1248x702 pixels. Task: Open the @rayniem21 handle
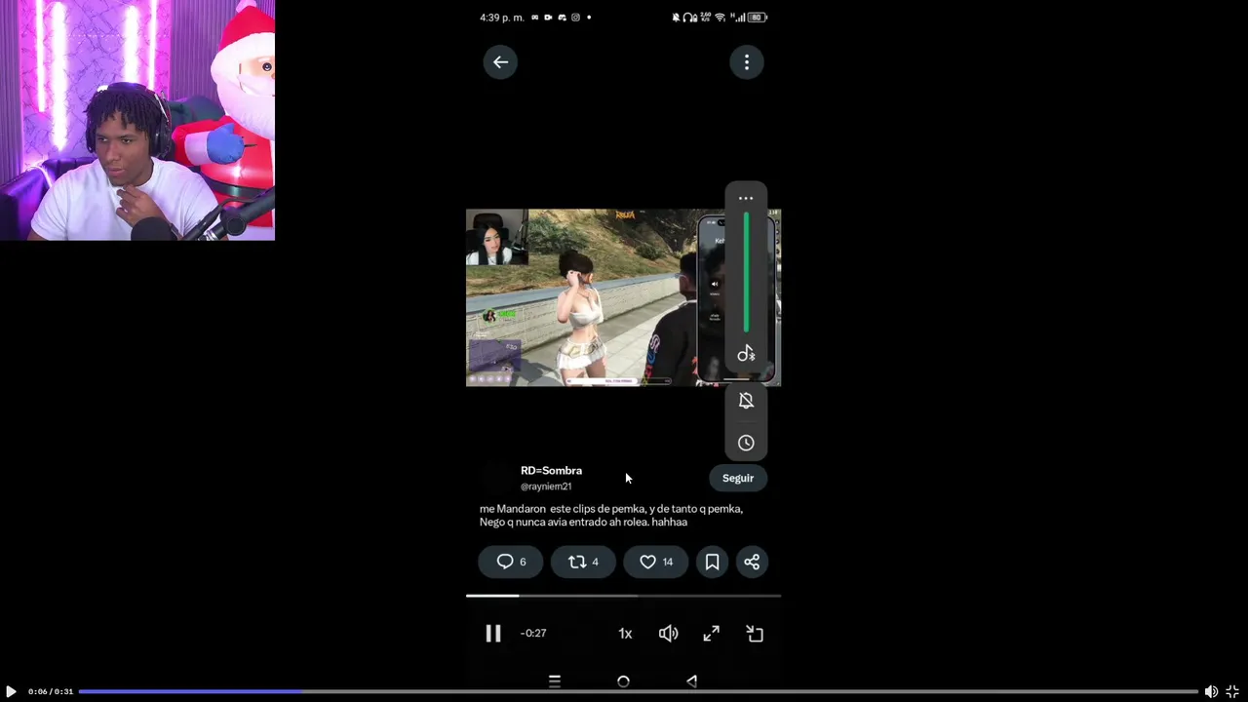(546, 486)
